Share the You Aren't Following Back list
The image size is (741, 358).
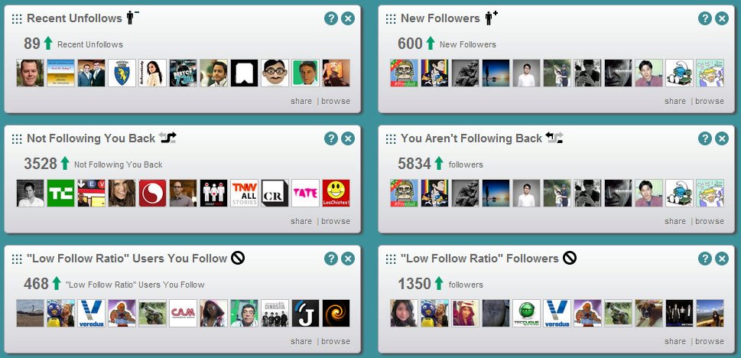[x=674, y=221]
